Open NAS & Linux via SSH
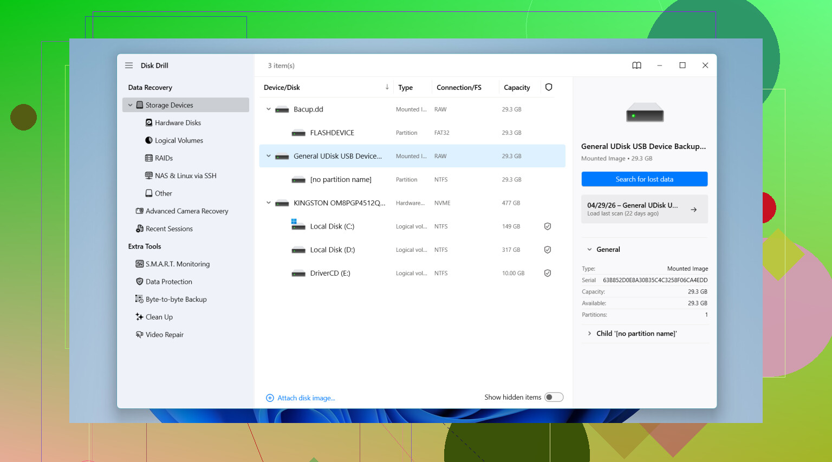The width and height of the screenshot is (832, 462). coord(185,175)
